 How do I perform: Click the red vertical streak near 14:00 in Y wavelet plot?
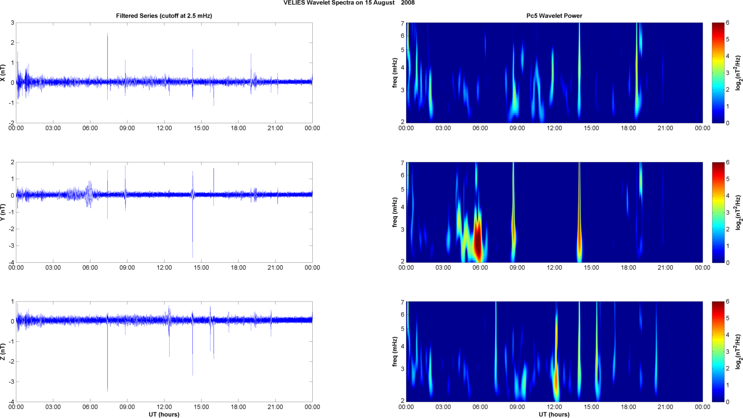point(579,212)
